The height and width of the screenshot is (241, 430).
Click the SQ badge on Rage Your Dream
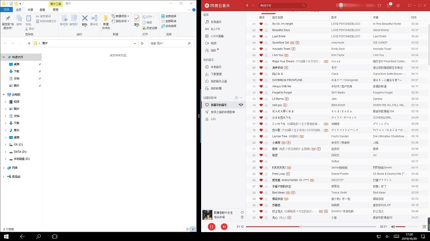[326, 62]
